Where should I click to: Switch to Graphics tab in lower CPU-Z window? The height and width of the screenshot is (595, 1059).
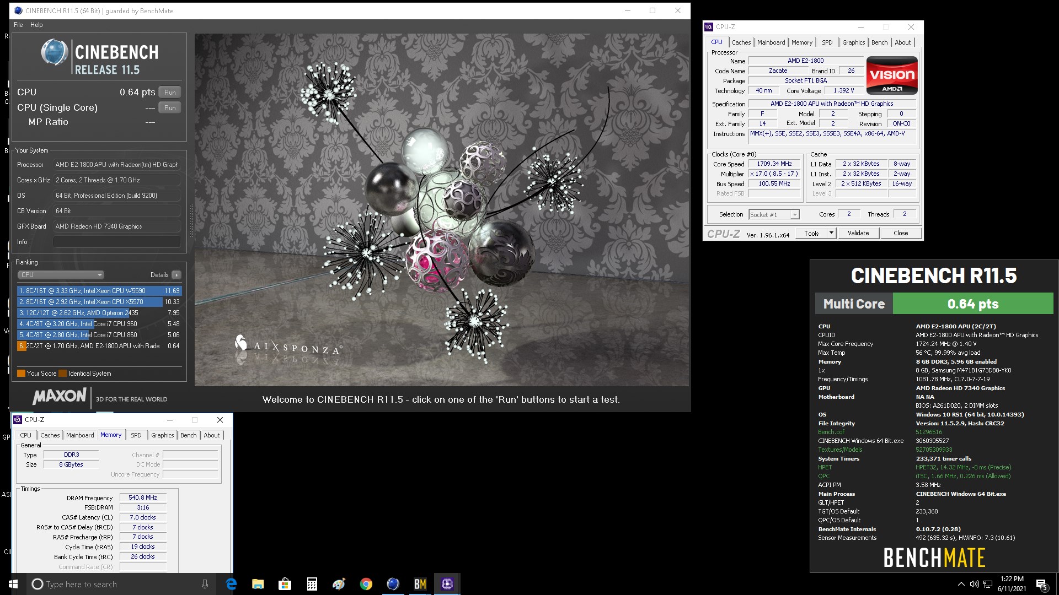(162, 435)
